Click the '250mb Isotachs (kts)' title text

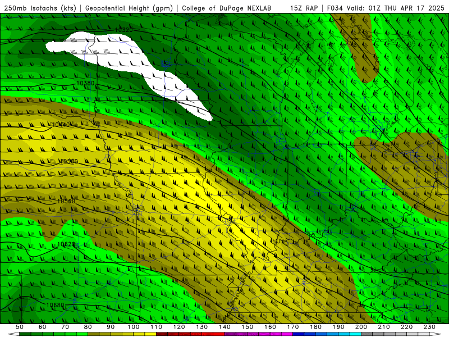[40, 8]
